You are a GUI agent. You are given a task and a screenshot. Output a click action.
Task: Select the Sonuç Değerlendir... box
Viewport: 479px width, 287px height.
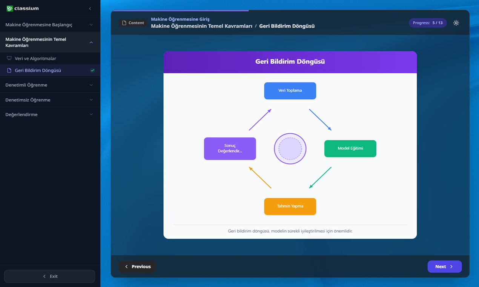pos(230,148)
